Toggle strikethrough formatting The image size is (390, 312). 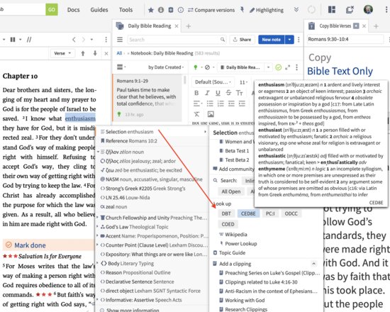[x=228, y=93]
